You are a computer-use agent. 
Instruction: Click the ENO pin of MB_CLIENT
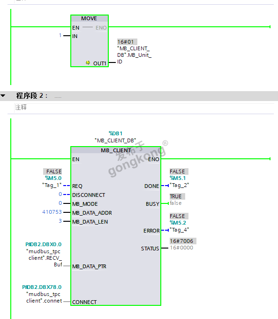(x=154, y=159)
